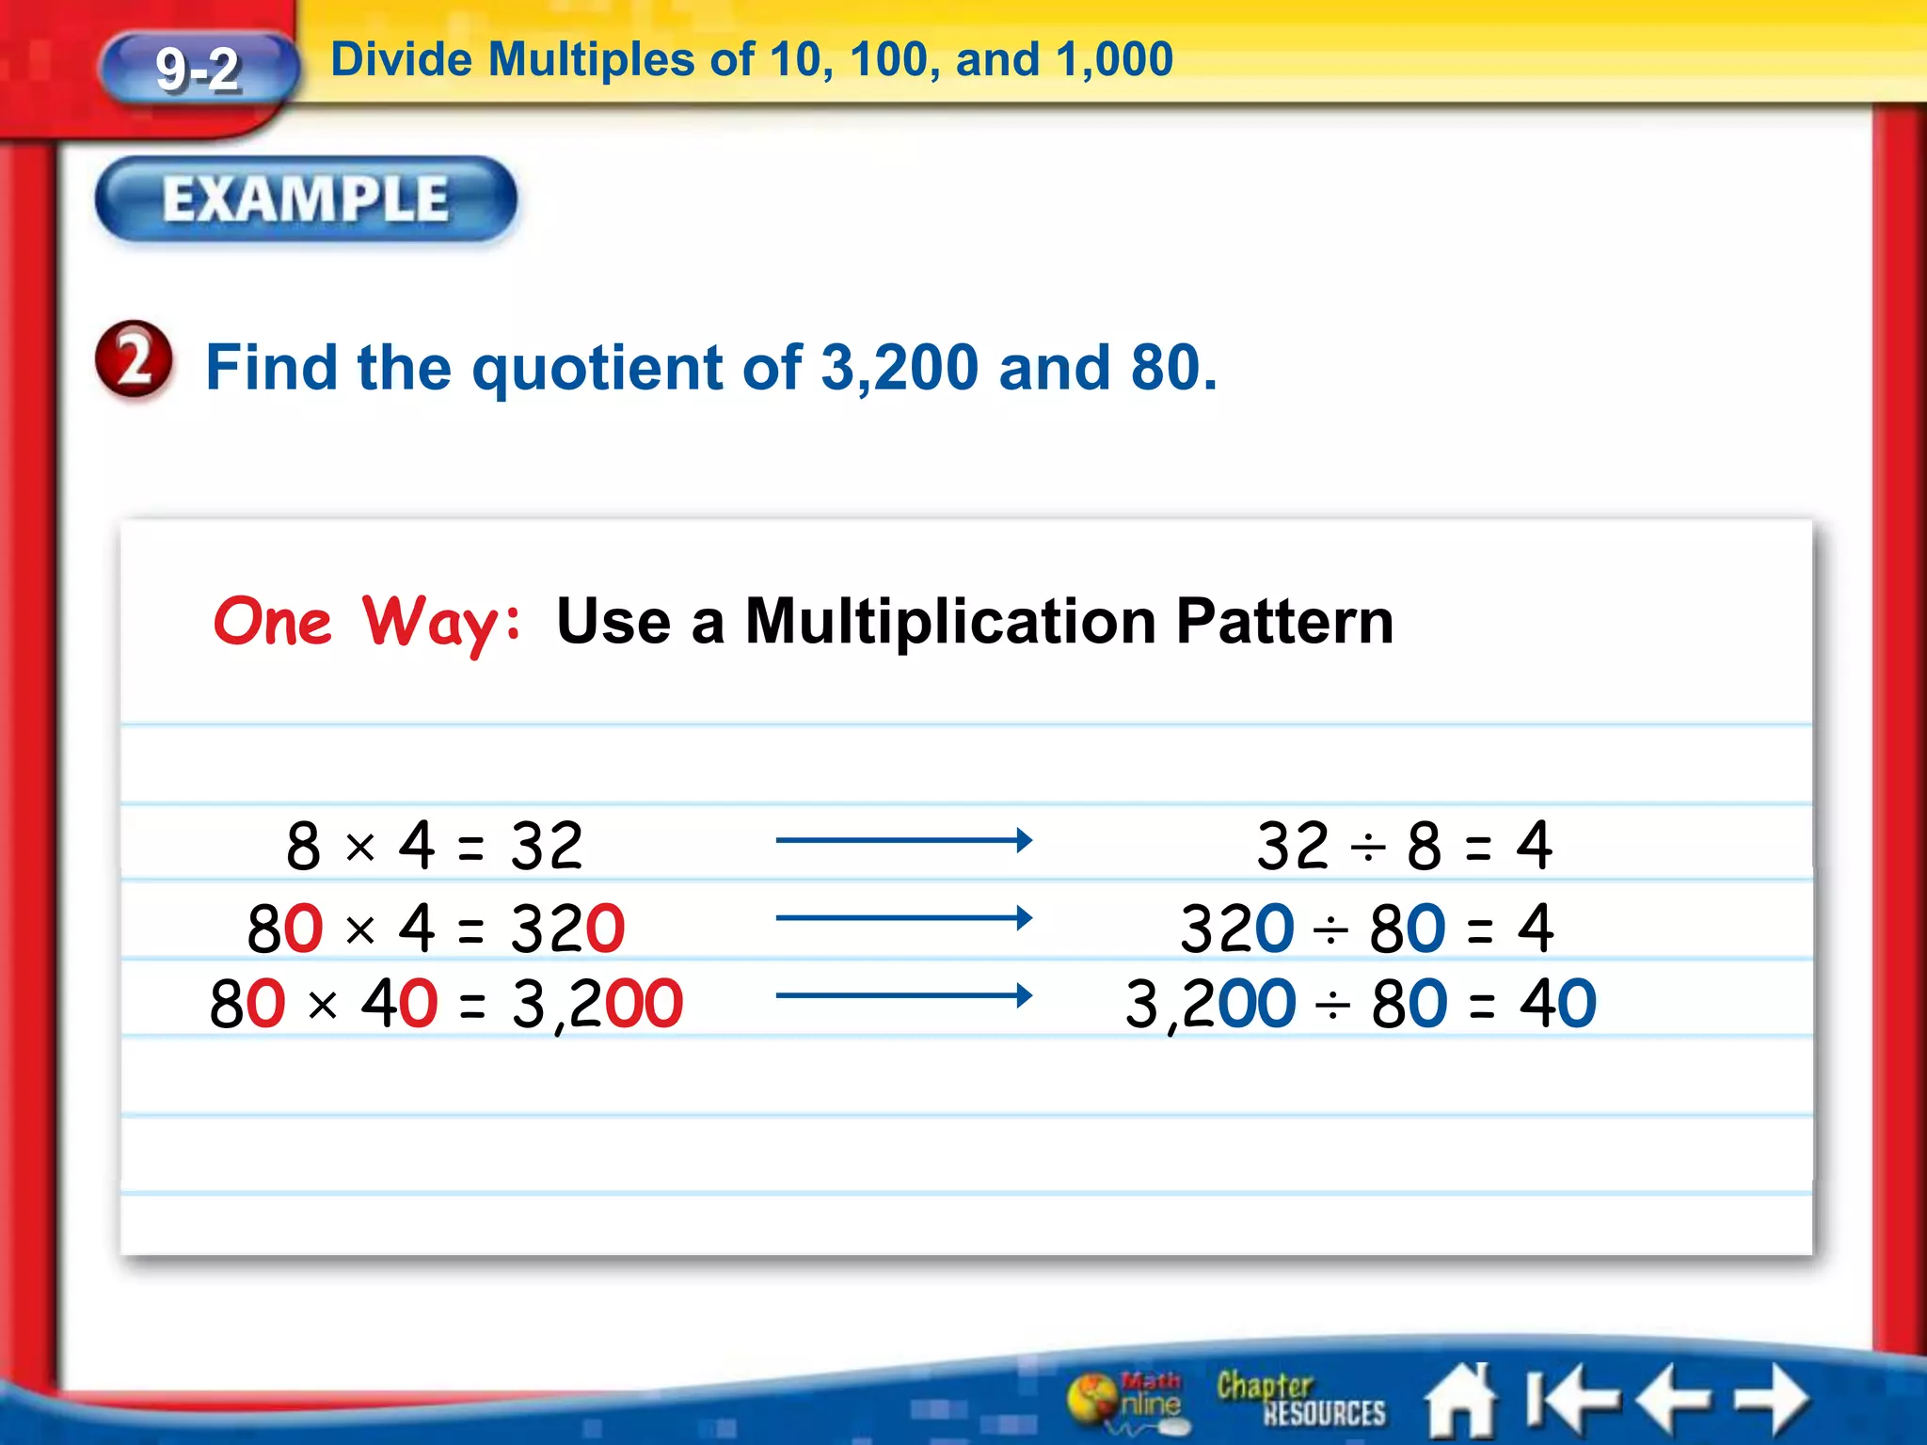Open Chapter Resources

click(x=1300, y=1399)
